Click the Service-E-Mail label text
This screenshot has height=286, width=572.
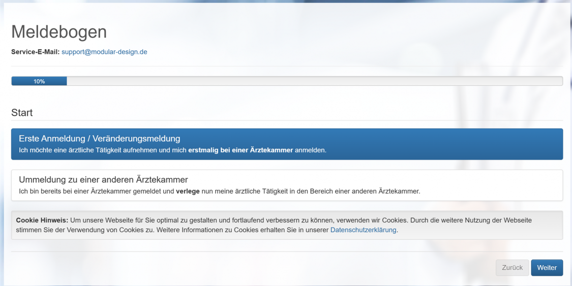tap(35, 52)
